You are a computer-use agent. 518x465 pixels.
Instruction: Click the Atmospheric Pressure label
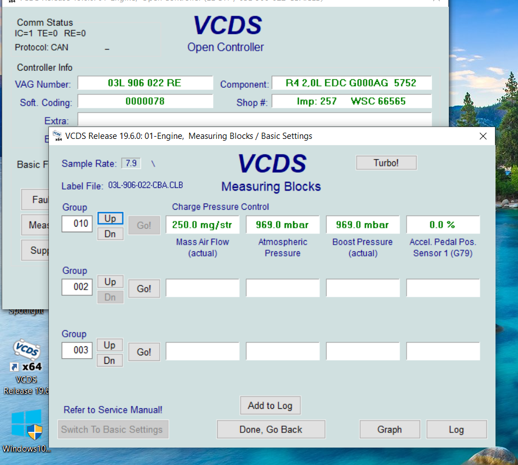(x=283, y=248)
